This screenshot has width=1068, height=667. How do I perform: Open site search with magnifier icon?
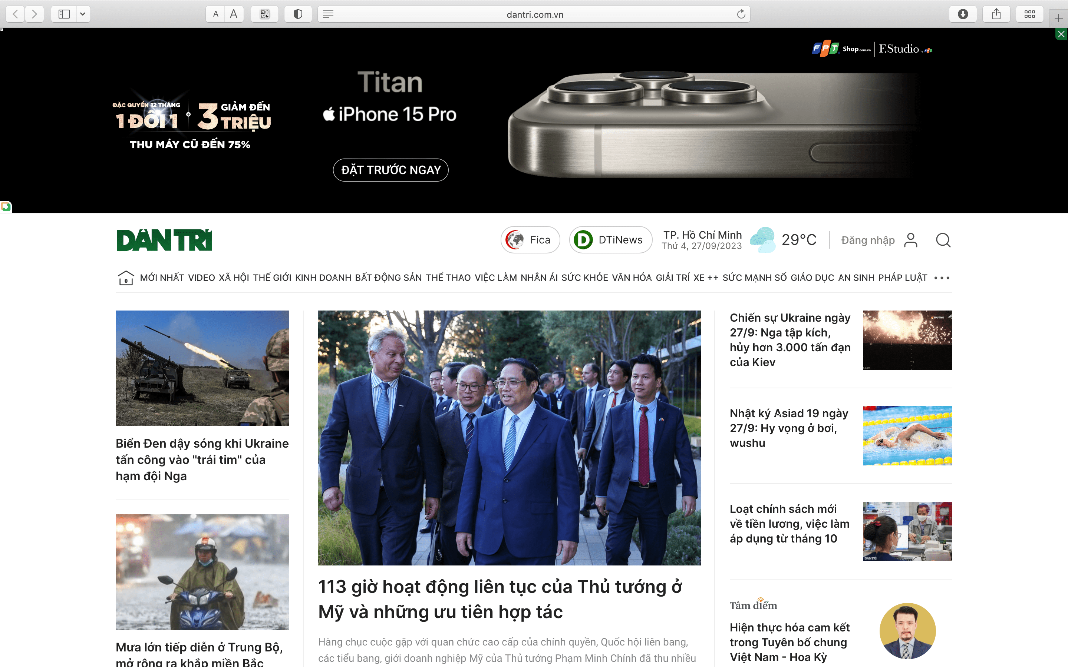pyautogui.click(x=943, y=240)
